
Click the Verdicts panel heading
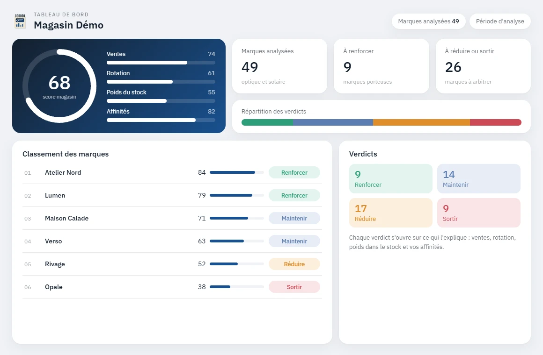tap(363, 154)
